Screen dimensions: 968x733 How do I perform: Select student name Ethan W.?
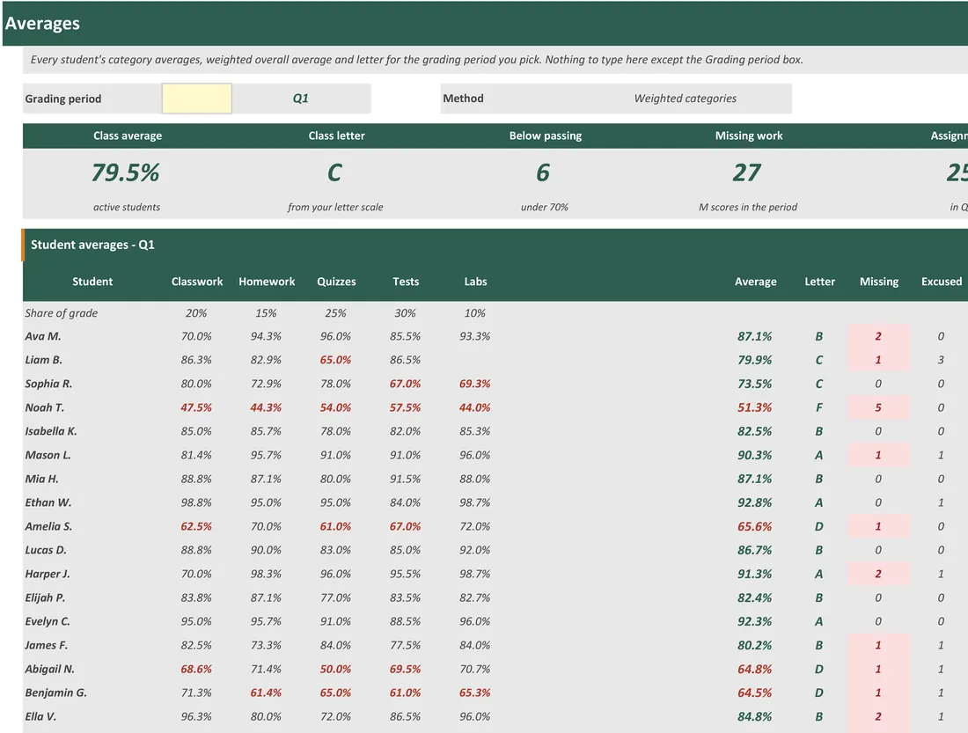coord(48,502)
